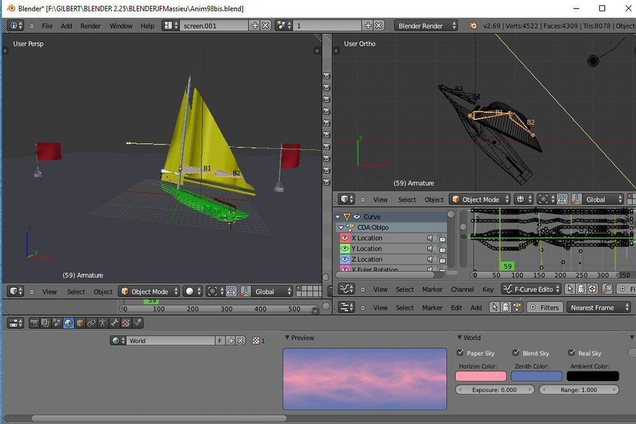Screen dimensions: 636x424
Task: Mute the Y Location channel speaker
Action: coord(431,249)
